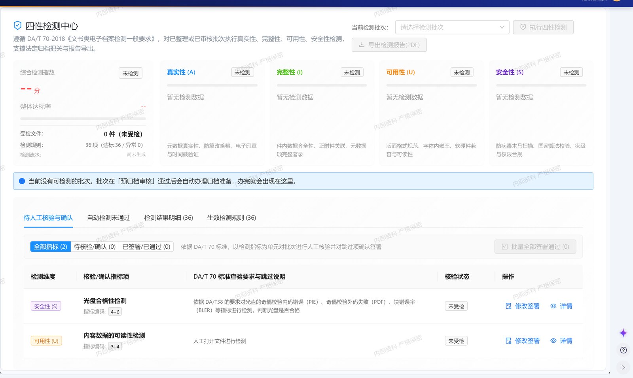The image size is (633, 378).
Task: Click 0 件（未受检） value
Action: click(x=123, y=134)
